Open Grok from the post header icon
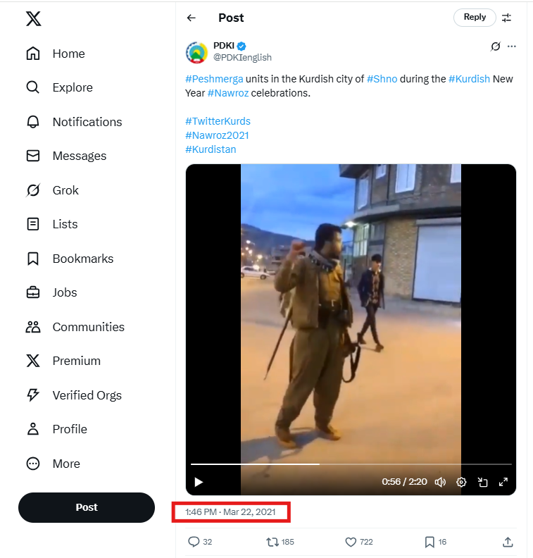The height and width of the screenshot is (558, 533). [x=496, y=46]
